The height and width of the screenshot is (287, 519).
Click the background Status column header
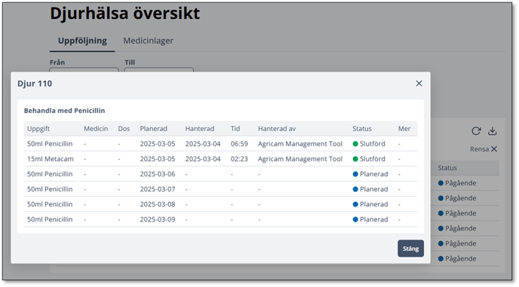coord(447,168)
